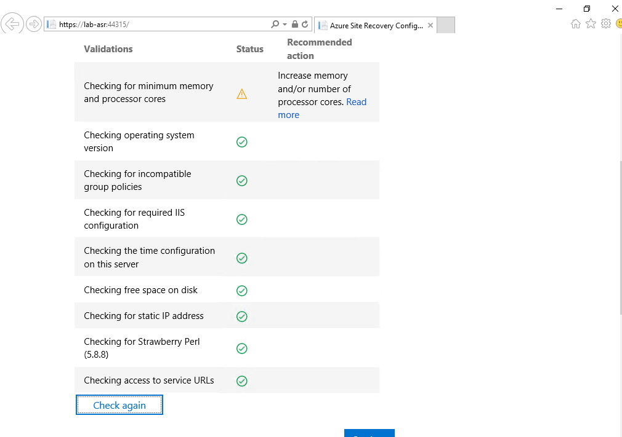Go to the browser Home page icon
622x437 pixels.
[x=575, y=24]
